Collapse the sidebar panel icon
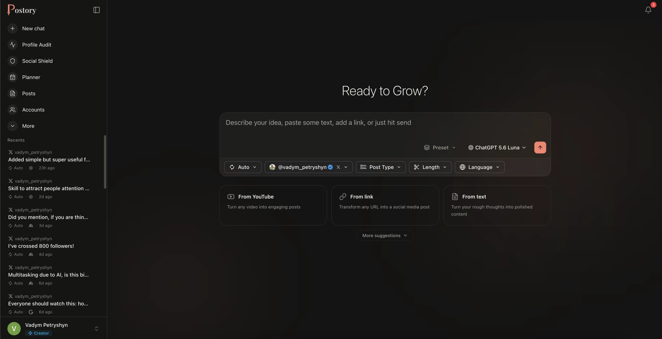662x339 pixels. pyautogui.click(x=96, y=10)
